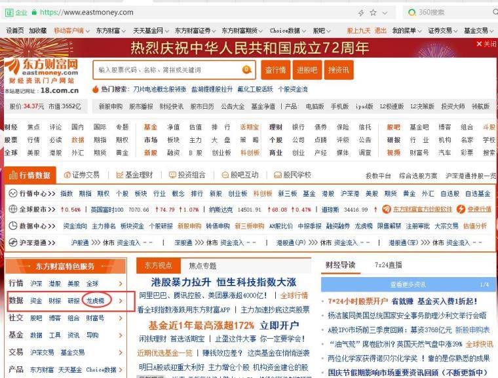The height and width of the screenshot is (378, 498).
Task: Click 纳斯达克 index in global markets
Action: point(220,210)
